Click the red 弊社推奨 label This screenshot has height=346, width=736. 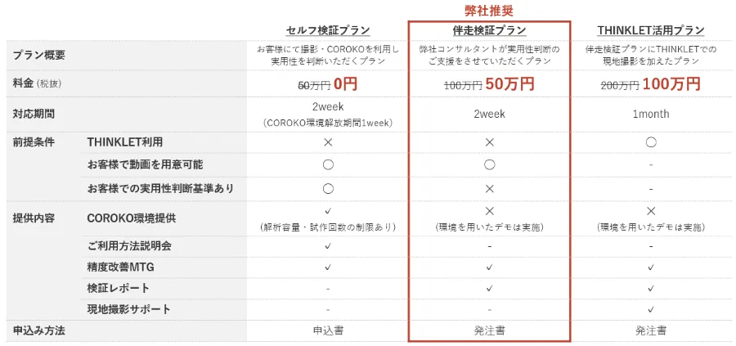click(x=489, y=11)
